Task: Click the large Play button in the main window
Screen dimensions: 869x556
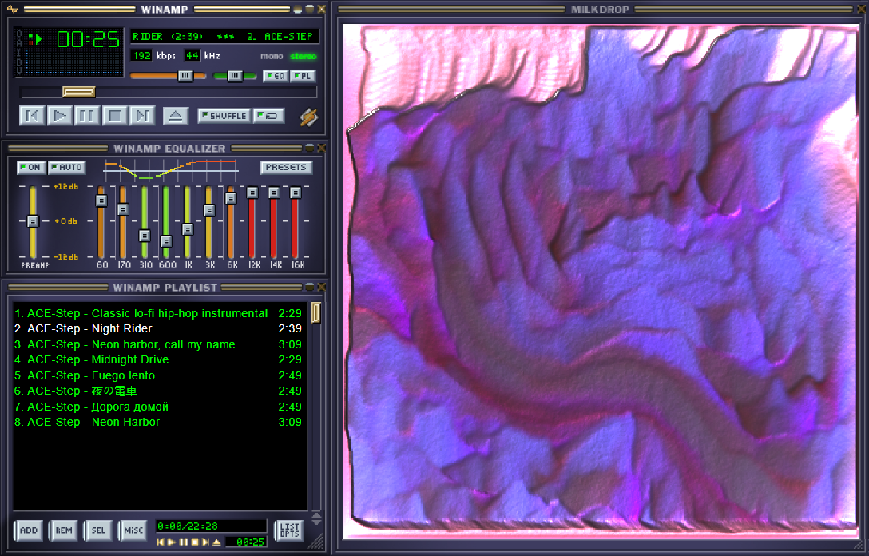Action: pos(59,116)
